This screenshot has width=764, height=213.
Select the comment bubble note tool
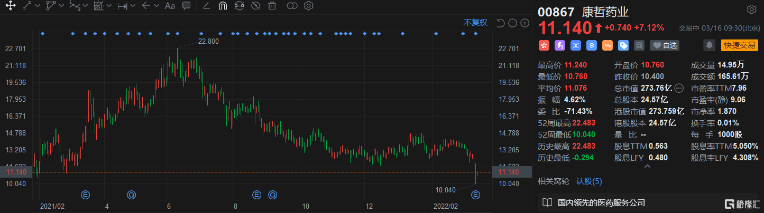coord(186,6)
